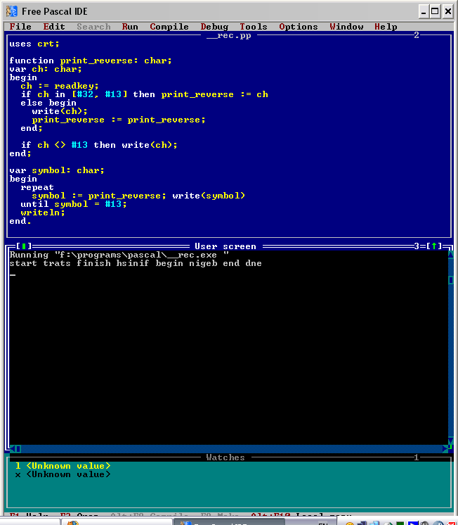Open the Edit menu

(x=54, y=27)
